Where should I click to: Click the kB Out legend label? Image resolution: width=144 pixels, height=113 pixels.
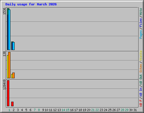tap(141, 80)
